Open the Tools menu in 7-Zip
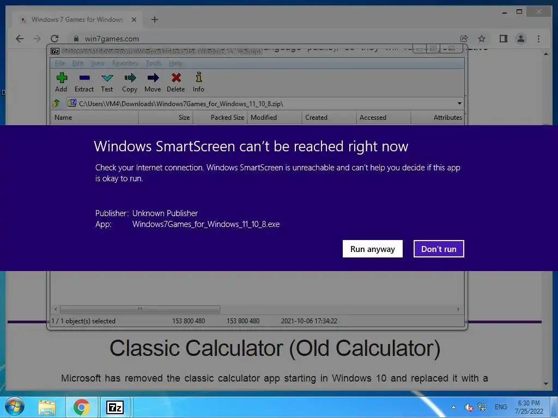Screen dimensions: 558x418 click(153, 63)
